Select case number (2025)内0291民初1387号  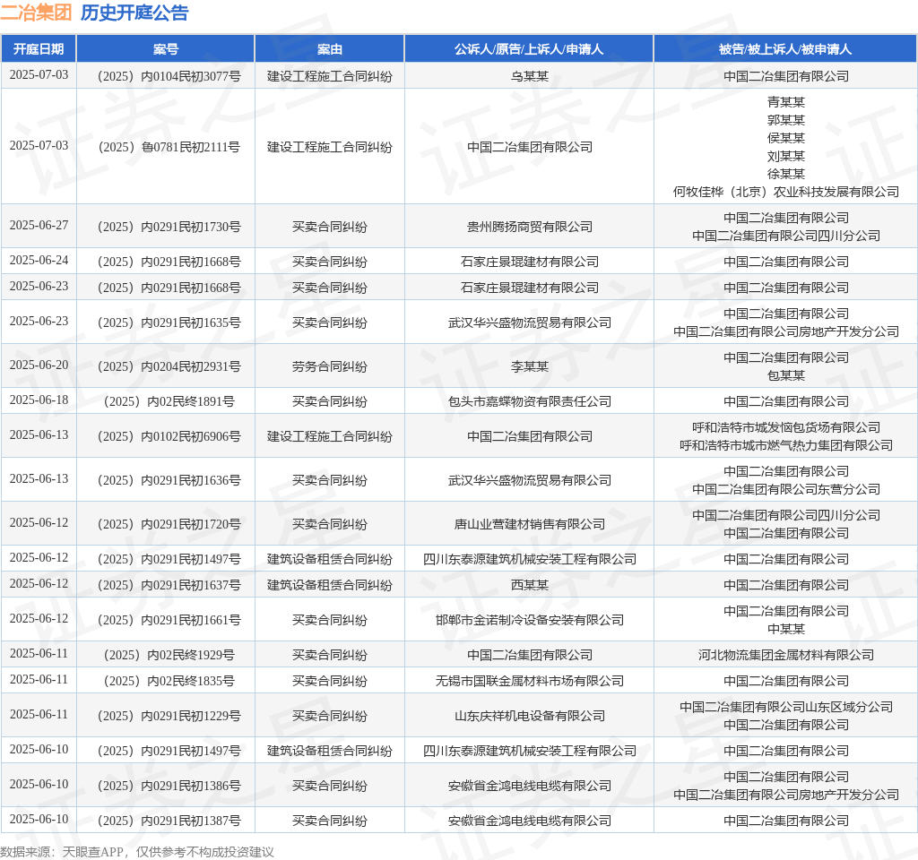point(166,821)
